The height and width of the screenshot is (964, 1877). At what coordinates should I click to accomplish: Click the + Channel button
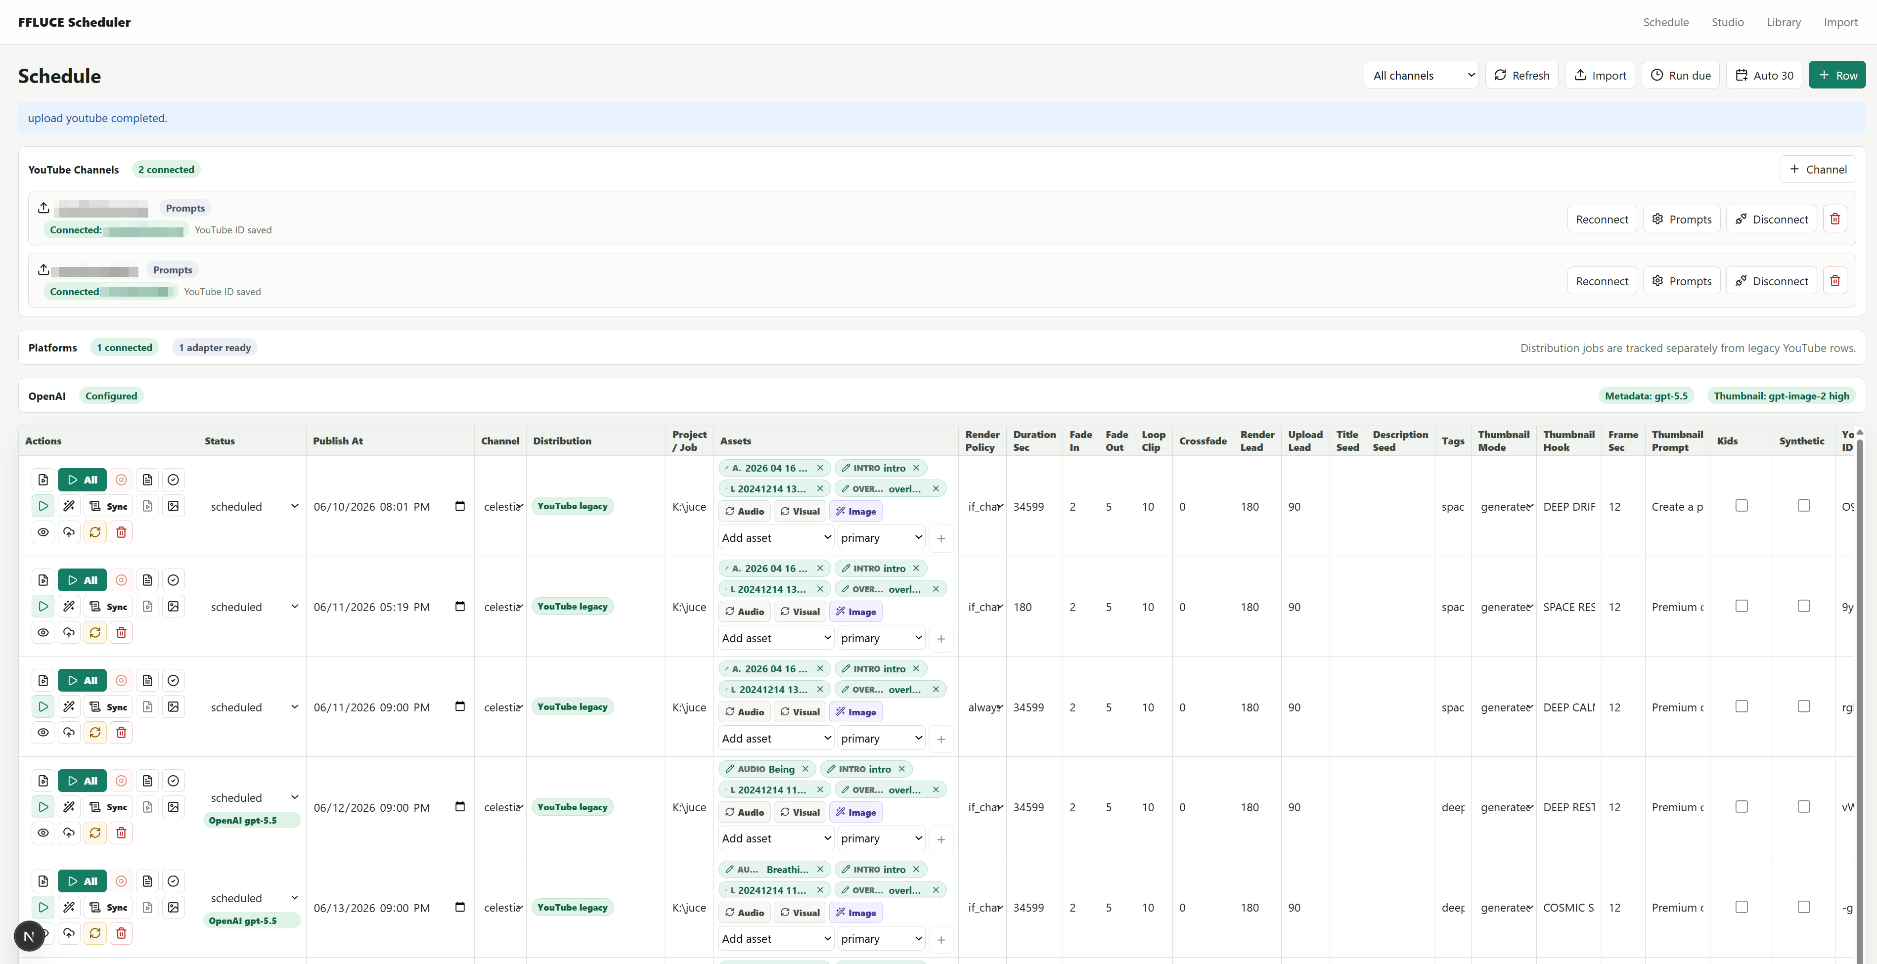coord(1817,169)
